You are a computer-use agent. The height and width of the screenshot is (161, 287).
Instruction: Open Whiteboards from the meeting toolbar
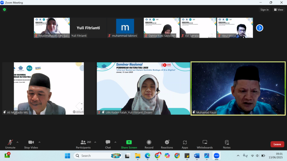(205, 144)
